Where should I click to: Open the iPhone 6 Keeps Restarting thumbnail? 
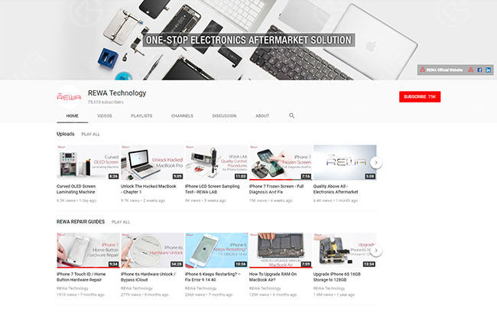216,250
